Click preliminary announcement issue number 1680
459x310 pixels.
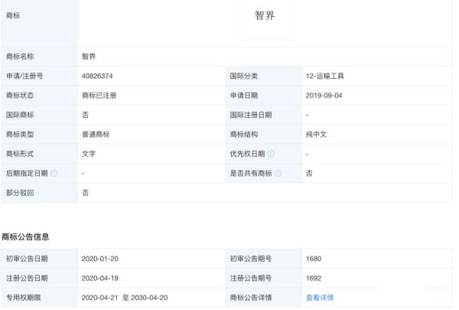tap(313, 259)
